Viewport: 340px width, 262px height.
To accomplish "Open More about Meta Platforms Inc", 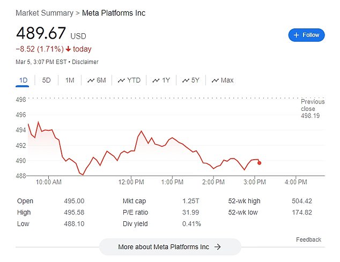I will [x=170, y=247].
